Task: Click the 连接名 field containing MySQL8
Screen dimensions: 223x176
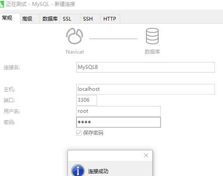Action: (x=146, y=67)
